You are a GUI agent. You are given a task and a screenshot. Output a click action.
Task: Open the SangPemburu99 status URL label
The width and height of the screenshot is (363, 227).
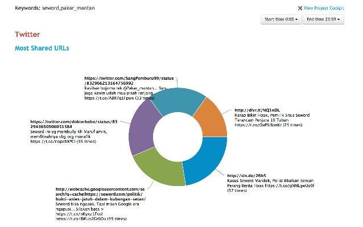[x=129, y=81]
